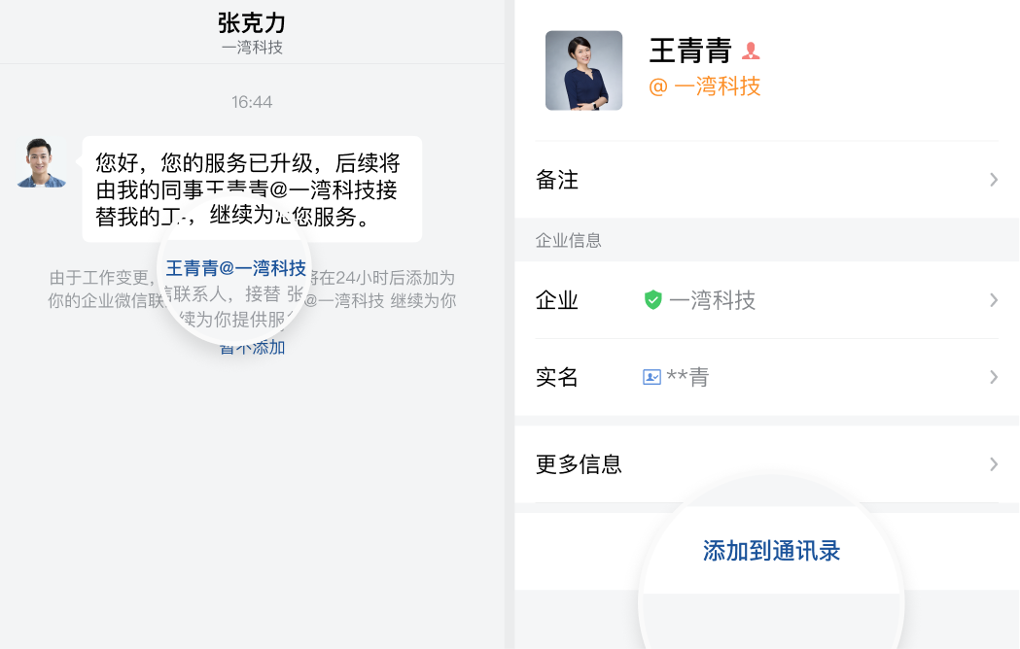
Task: Select the service upgrade message bubble
Action: [251, 188]
